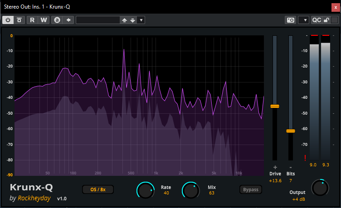The image size is (341, 208).
Task: Click the preset name field
Action: pyautogui.click(x=98, y=20)
